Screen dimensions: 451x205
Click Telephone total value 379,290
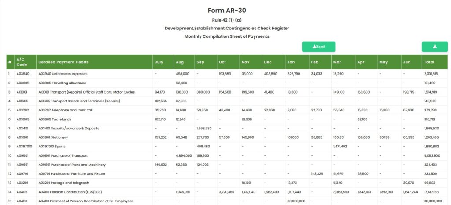[x=430, y=110]
